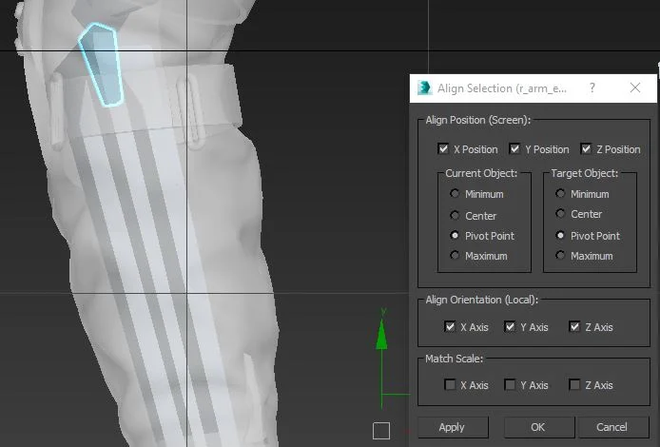Image resolution: width=660 pixels, height=447 pixels.
Task: Select Pivot Point under Current Object
Action: pos(455,236)
